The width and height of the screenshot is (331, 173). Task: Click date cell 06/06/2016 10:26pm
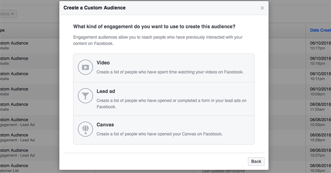320,168
